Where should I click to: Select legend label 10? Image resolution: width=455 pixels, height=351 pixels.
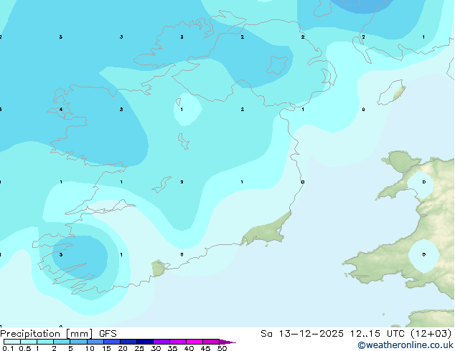click(90, 348)
